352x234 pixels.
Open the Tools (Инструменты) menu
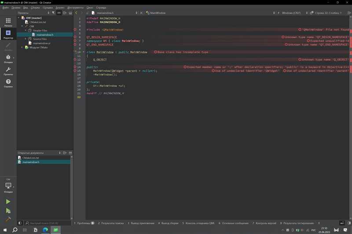[x=75, y=7]
